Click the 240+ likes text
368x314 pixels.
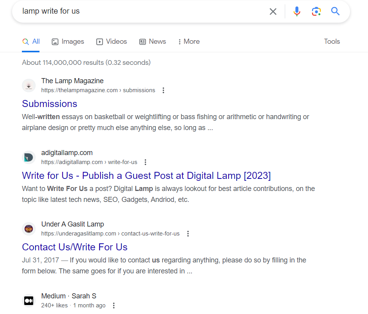pos(54,305)
